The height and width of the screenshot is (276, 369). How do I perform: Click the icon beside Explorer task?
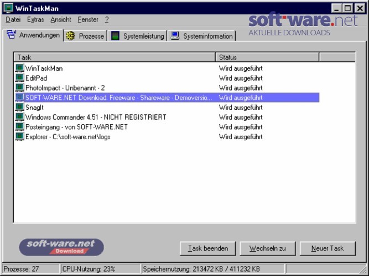click(x=19, y=136)
